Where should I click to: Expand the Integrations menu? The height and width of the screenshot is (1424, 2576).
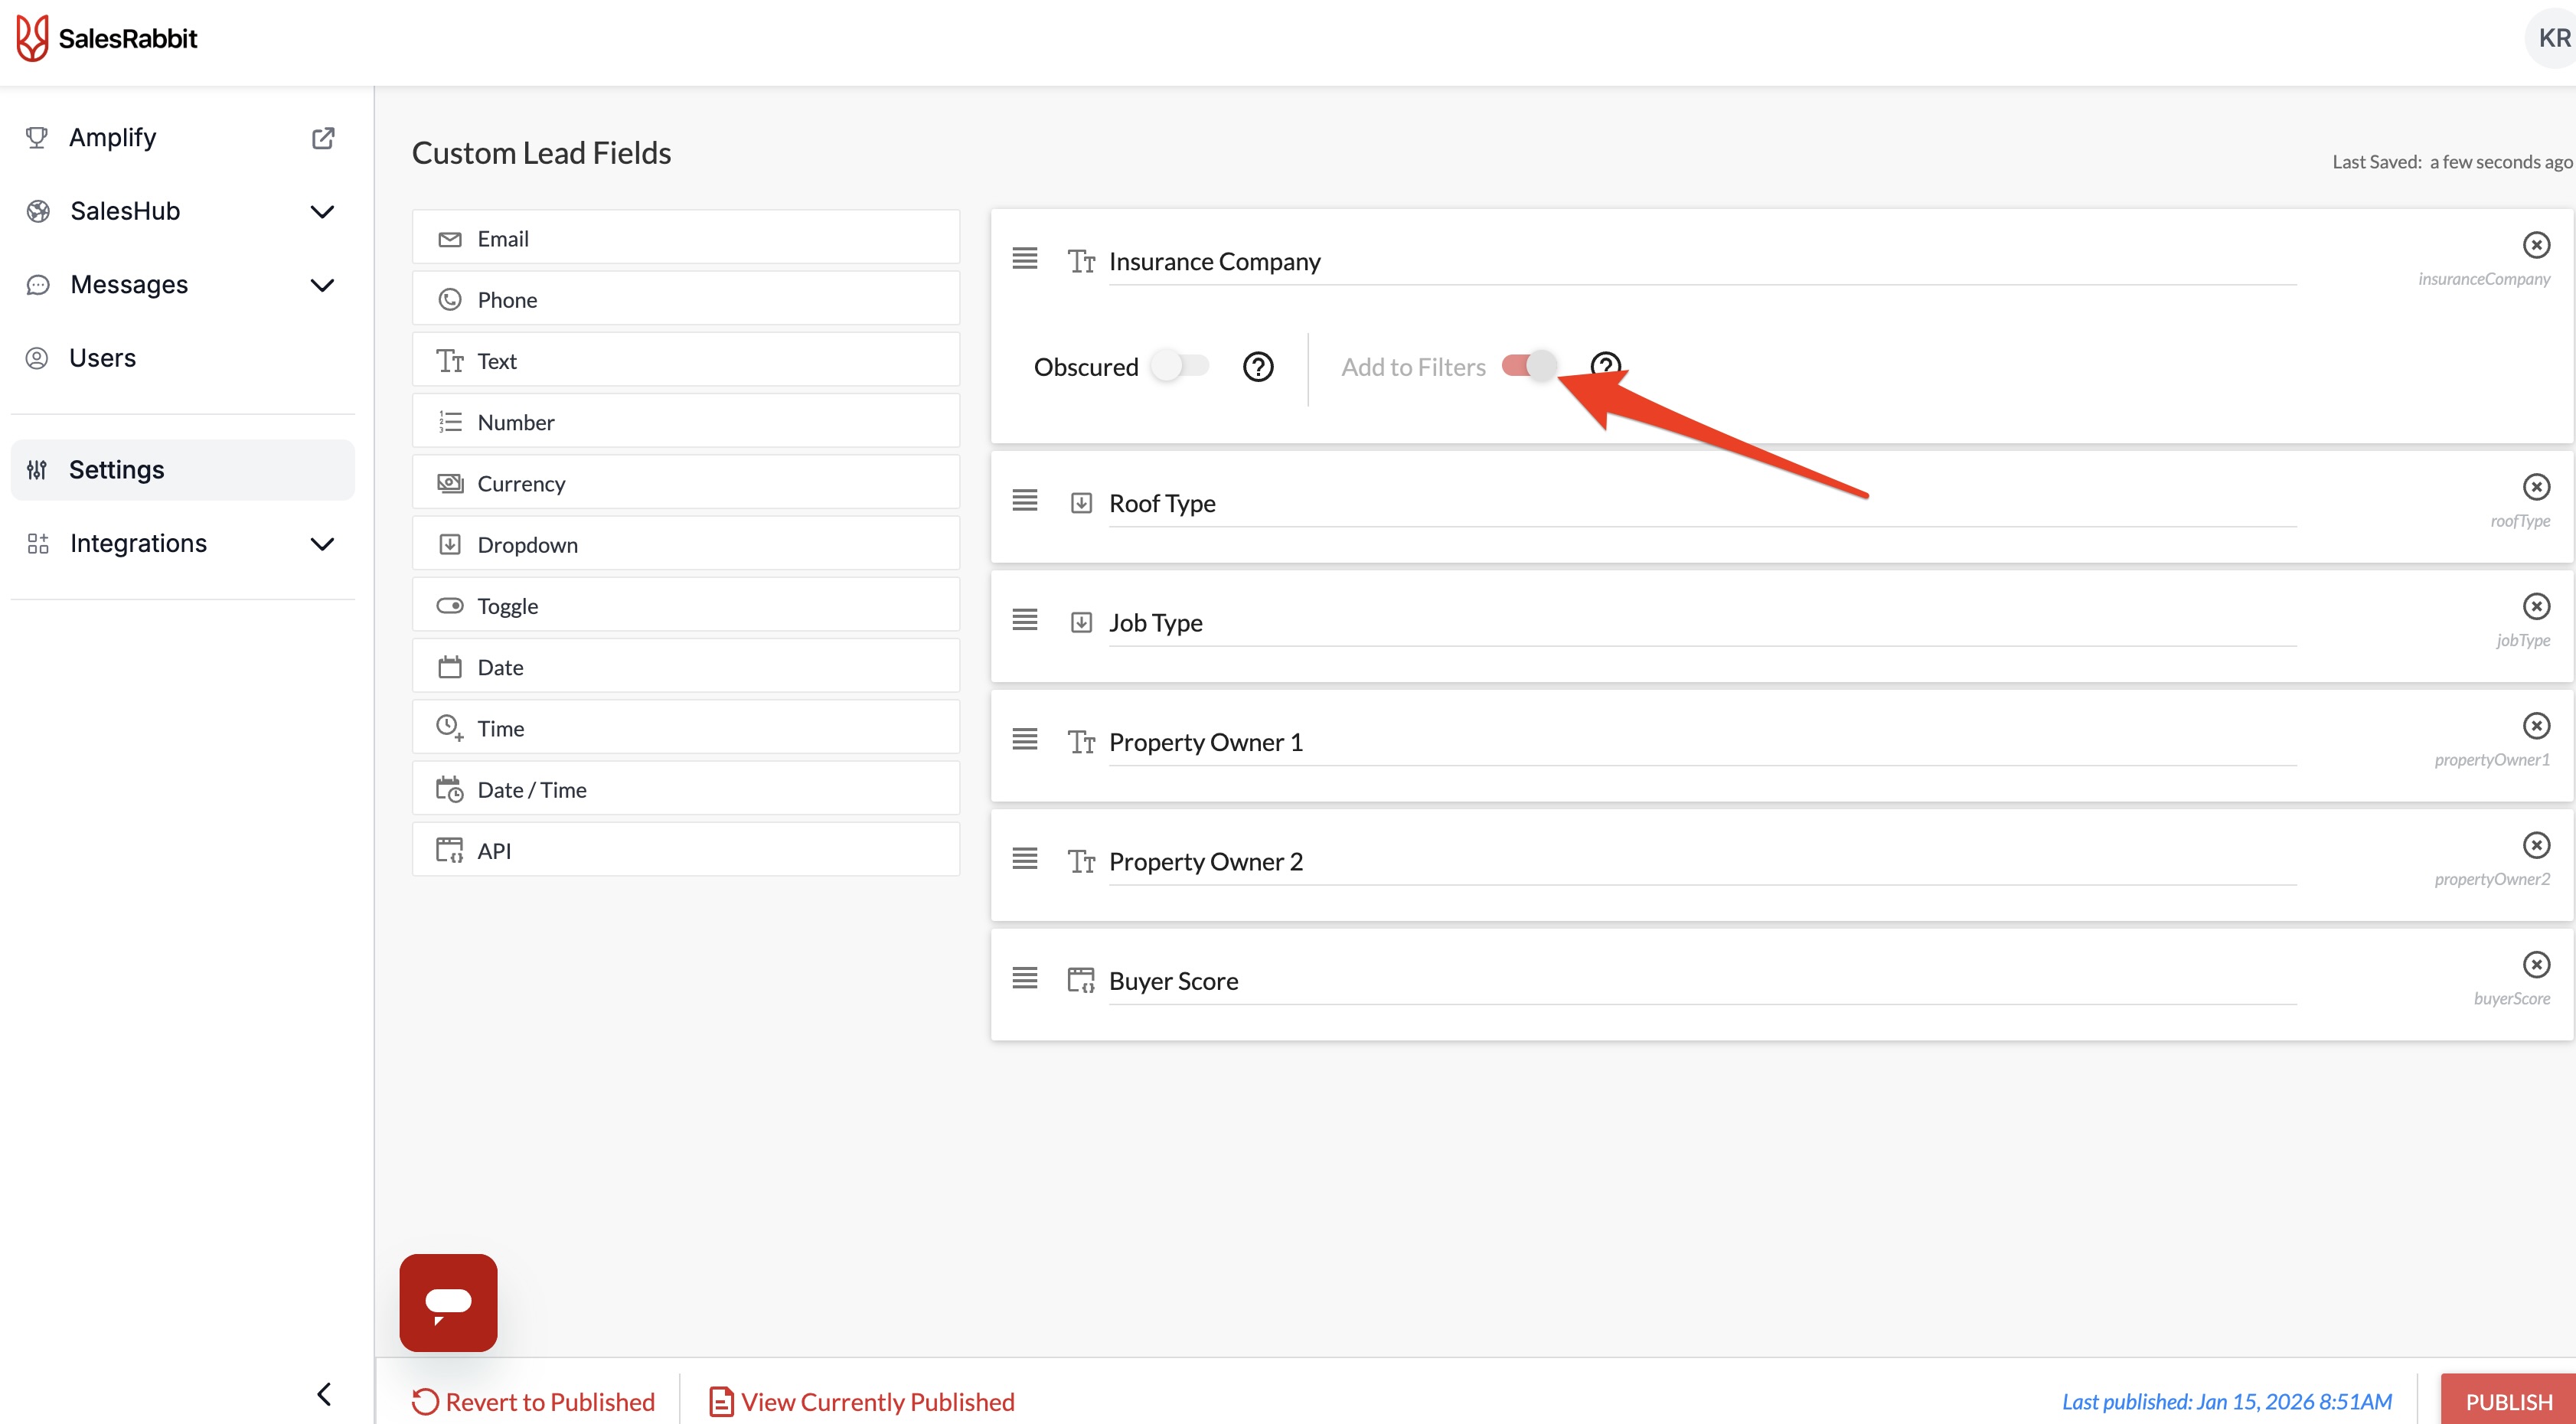(322, 544)
